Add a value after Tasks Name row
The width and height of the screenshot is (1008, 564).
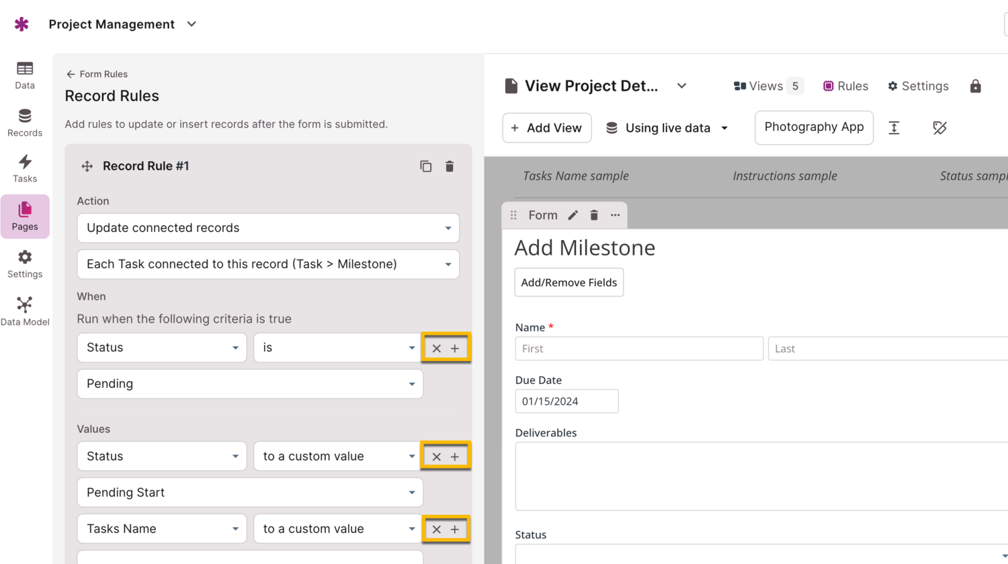(x=455, y=530)
